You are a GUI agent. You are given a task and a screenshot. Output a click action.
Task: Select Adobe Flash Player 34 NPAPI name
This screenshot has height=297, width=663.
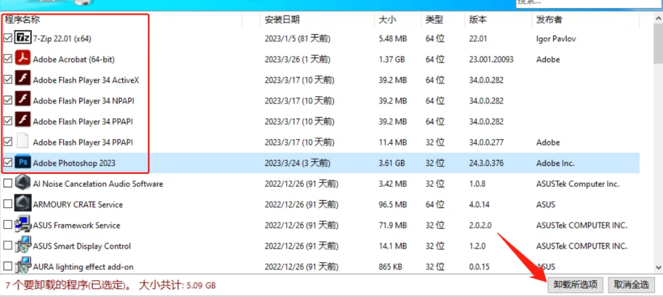[x=83, y=101]
